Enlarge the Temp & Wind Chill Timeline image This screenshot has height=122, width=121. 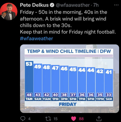(x=70, y=78)
